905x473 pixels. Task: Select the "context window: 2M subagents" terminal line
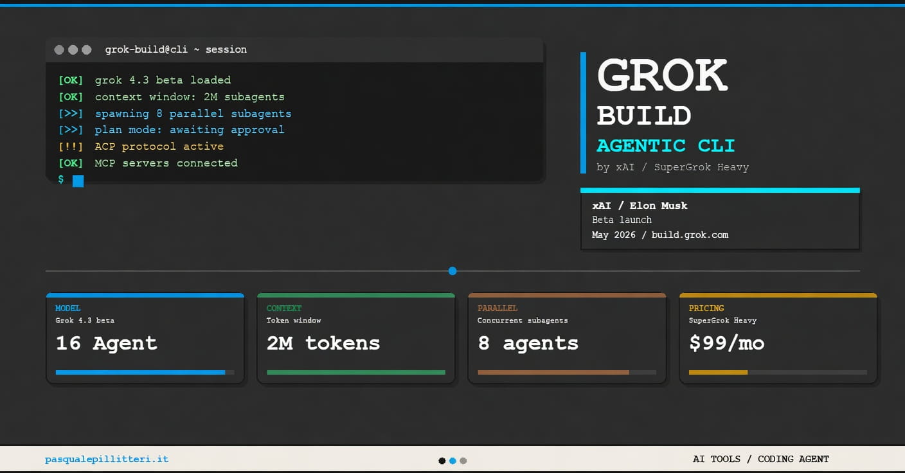pos(190,97)
